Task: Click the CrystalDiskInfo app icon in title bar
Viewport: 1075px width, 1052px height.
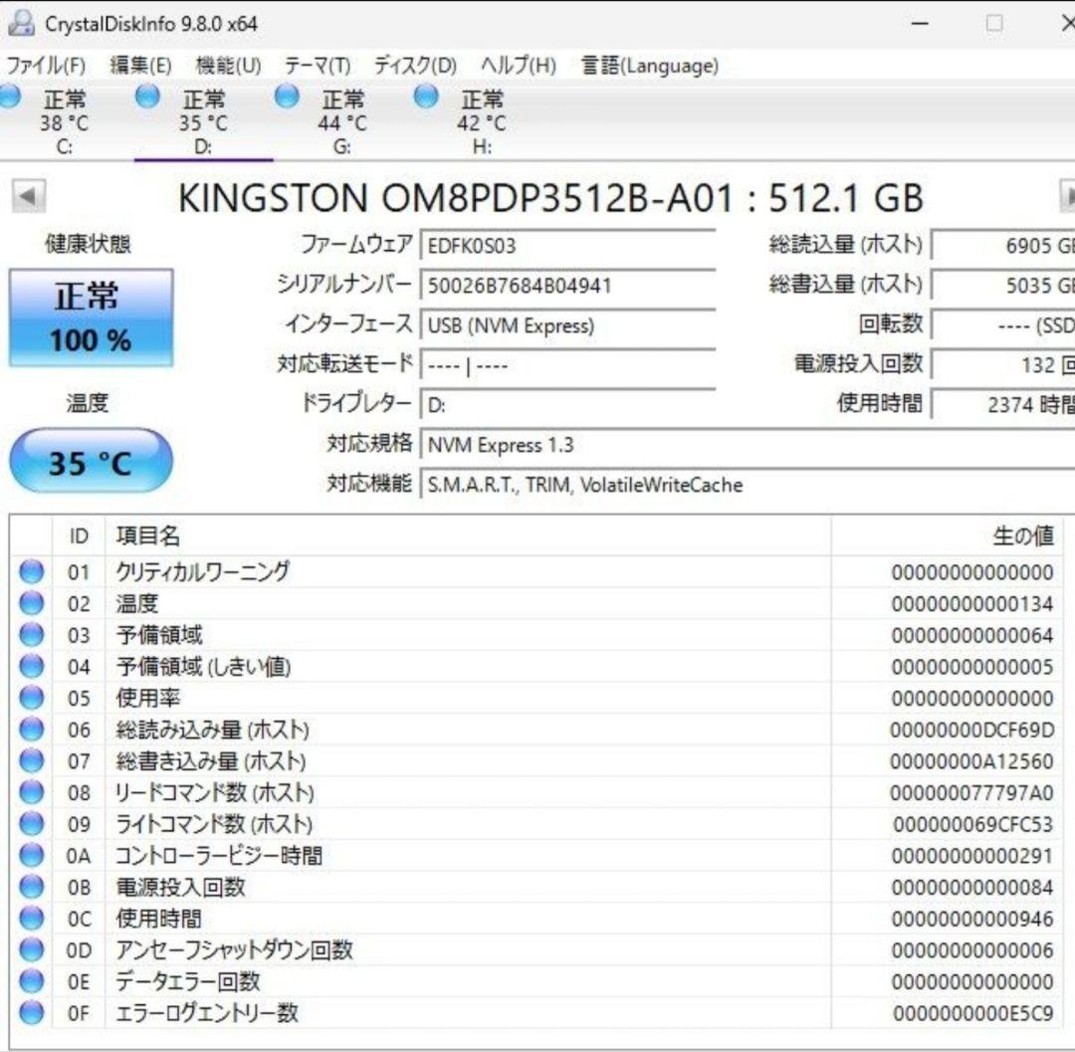Action: tap(21, 23)
